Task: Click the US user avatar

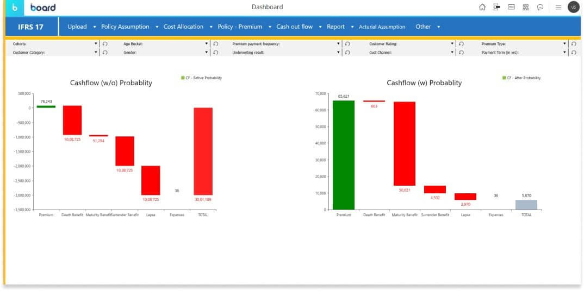Action: pos(573,7)
